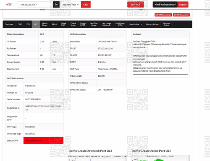Open the History Action tab
Viewport: 210px width, 161px height.
tap(152, 24)
